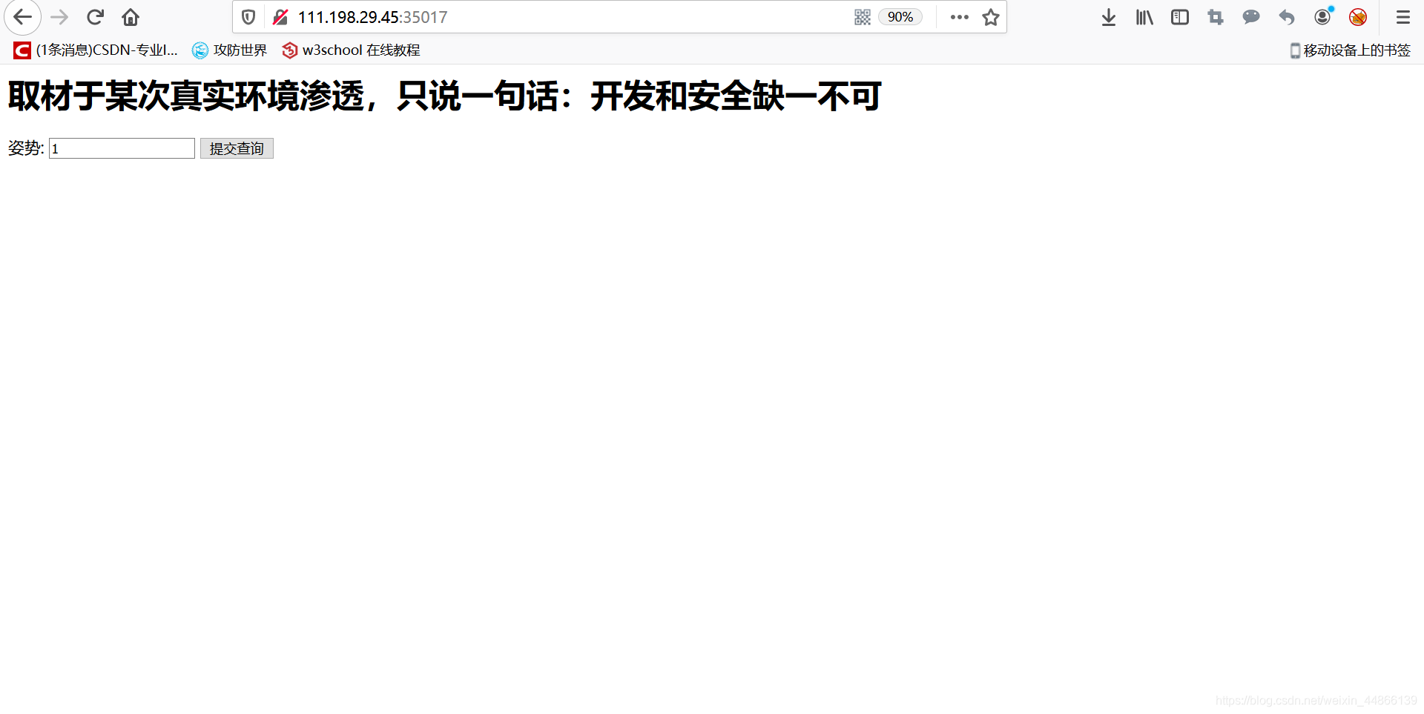The height and width of the screenshot is (714, 1424).
Task: Open the Downloads panel
Action: pos(1108,16)
